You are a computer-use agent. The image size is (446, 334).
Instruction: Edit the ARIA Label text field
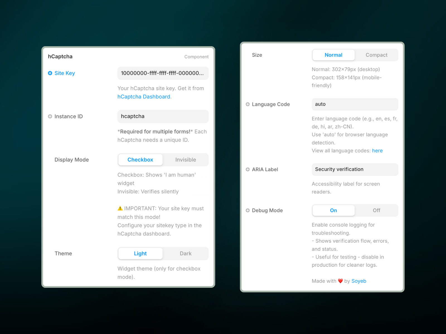pyautogui.click(x=355, y=169)
